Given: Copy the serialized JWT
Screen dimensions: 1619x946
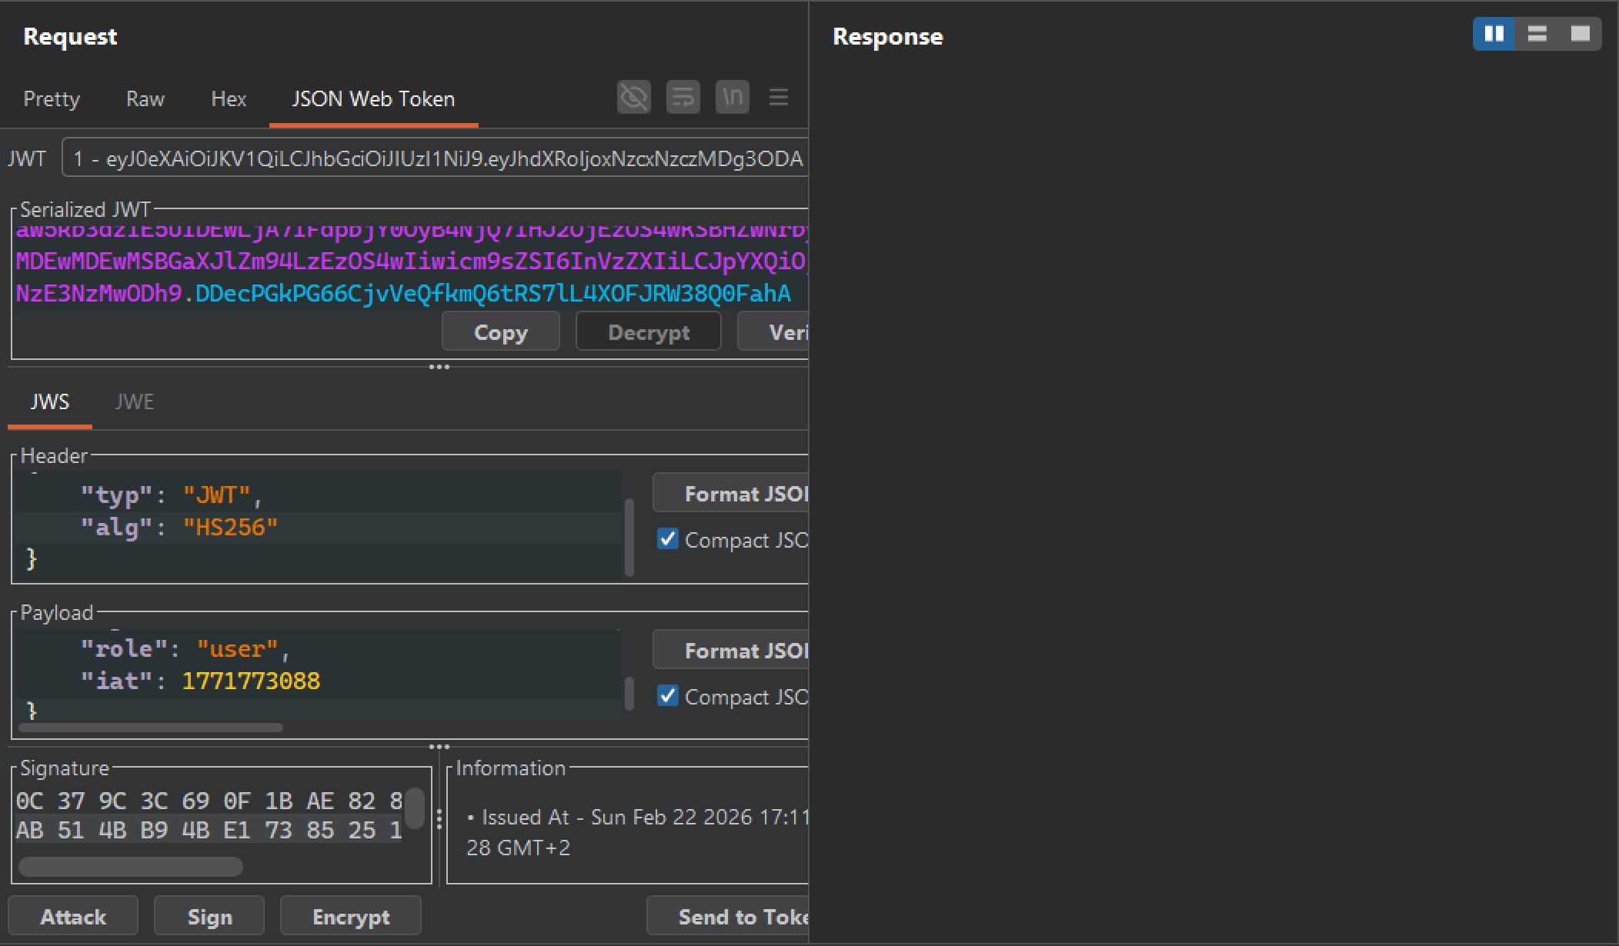Looking at the screenshot, I should pyautogui.click(x=500, y=331).
